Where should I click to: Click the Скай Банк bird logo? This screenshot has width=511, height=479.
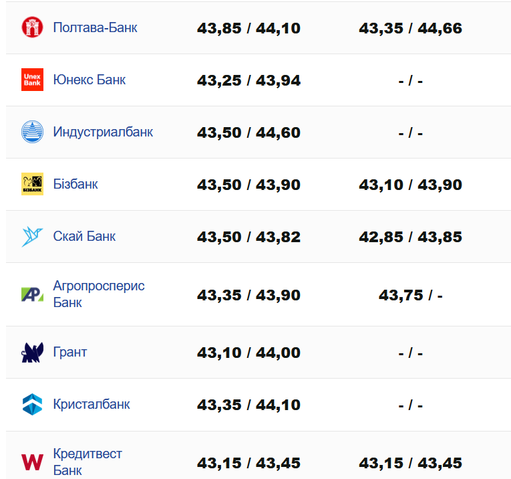32,236
